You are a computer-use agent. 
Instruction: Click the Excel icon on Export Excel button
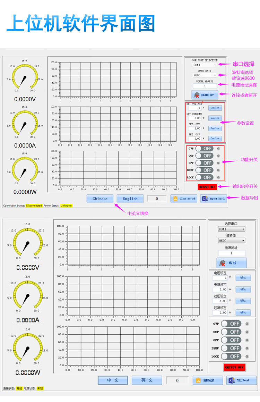point(205,199)
